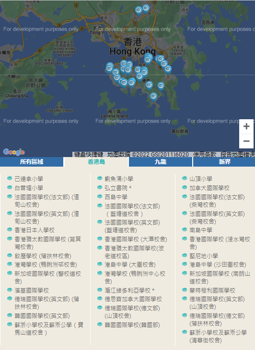Click the bullet icon beside 南島中學

185,230
